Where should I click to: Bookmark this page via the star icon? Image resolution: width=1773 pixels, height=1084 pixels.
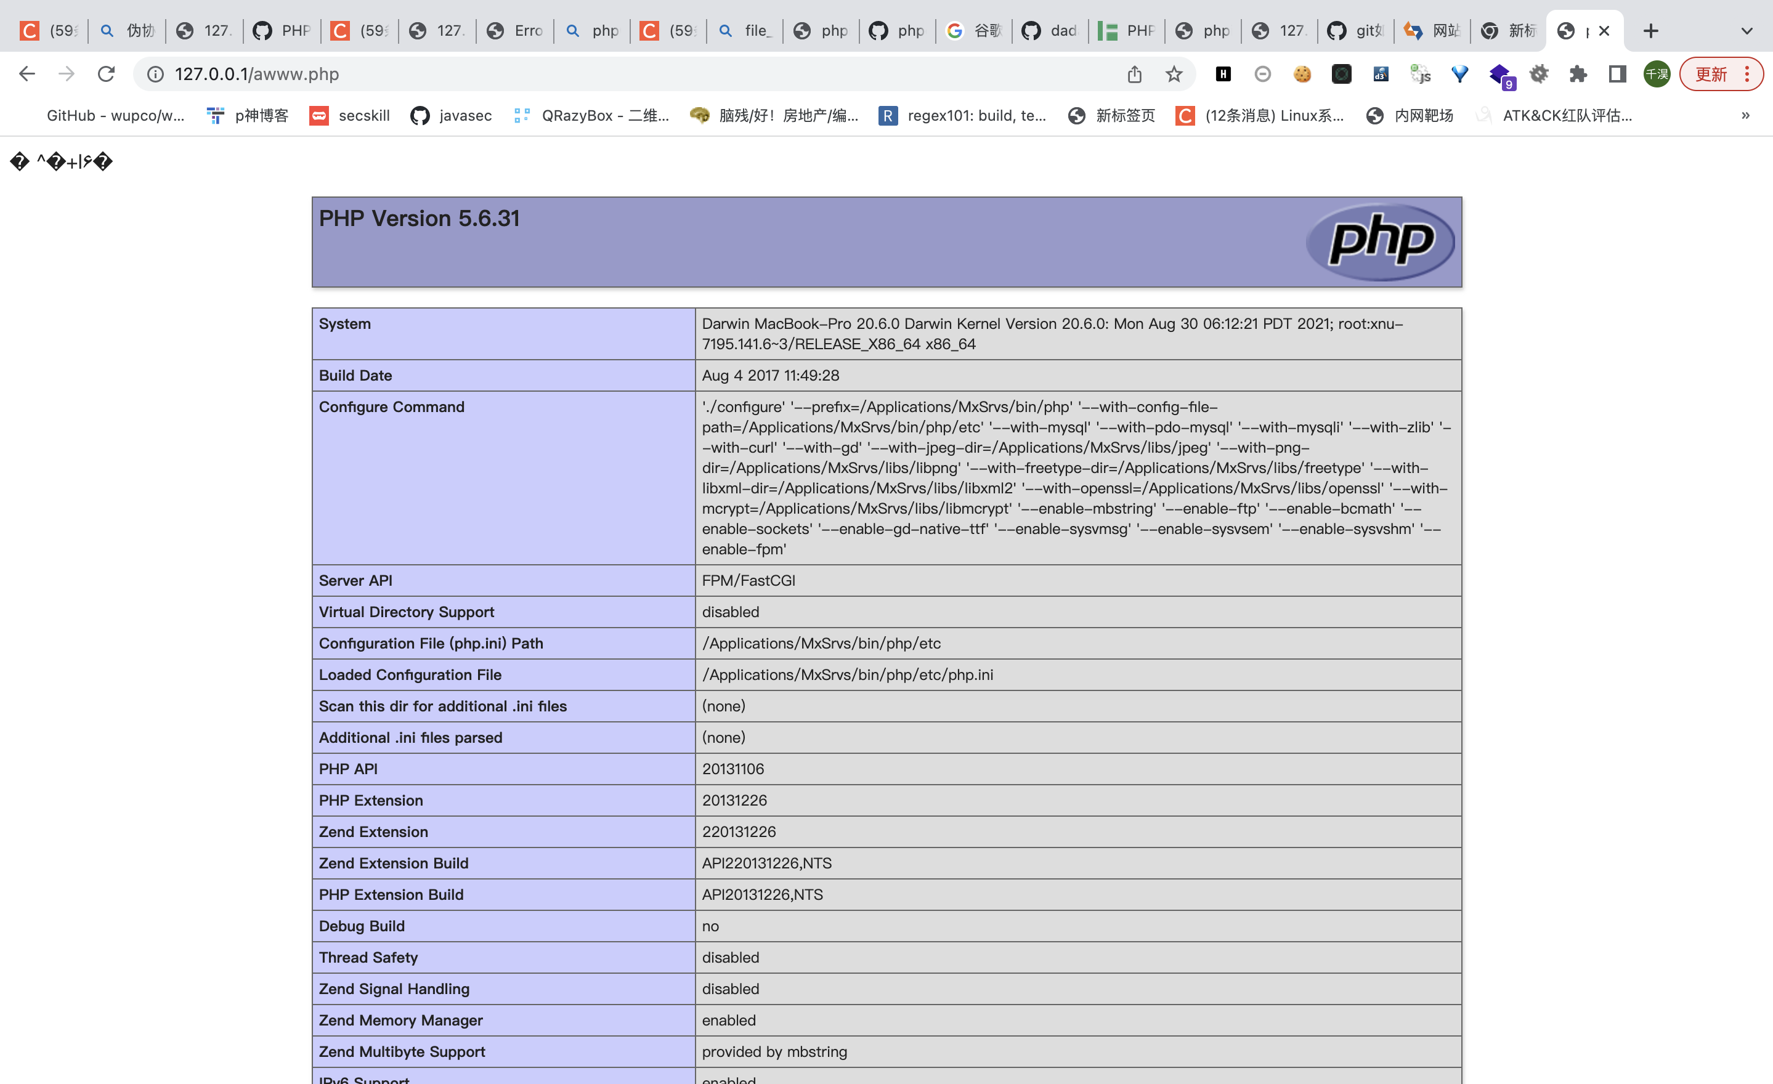[x=1173, y=73]
